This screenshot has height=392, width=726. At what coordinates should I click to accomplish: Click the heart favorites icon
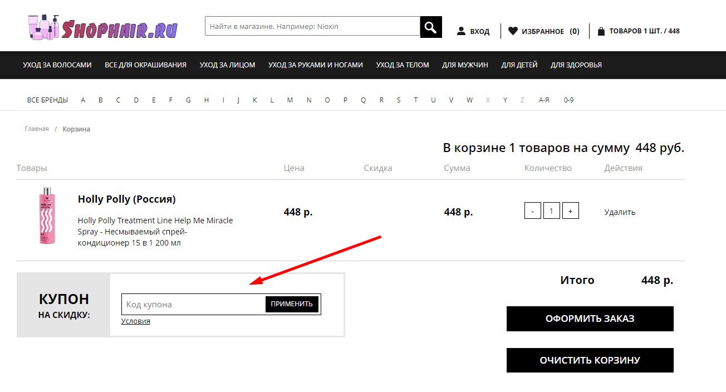(513, 31)
